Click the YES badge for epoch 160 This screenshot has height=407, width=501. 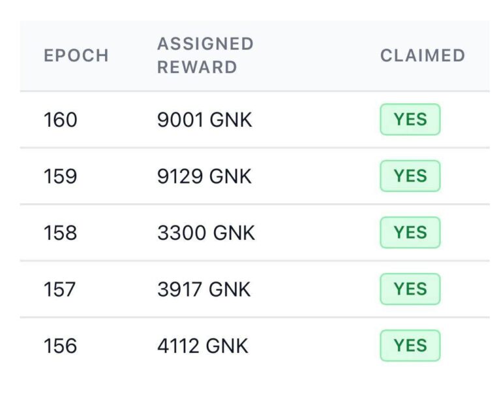point(410,120)
